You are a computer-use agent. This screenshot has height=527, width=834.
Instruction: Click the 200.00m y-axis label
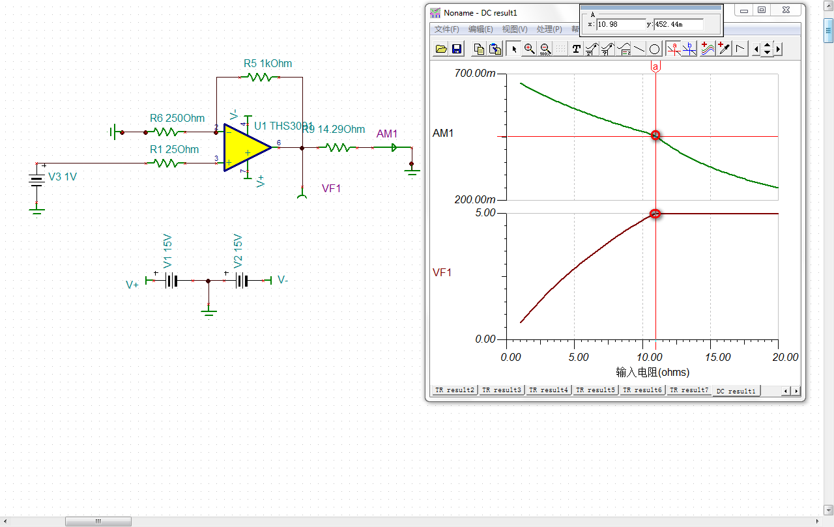(x=474, y=199)
